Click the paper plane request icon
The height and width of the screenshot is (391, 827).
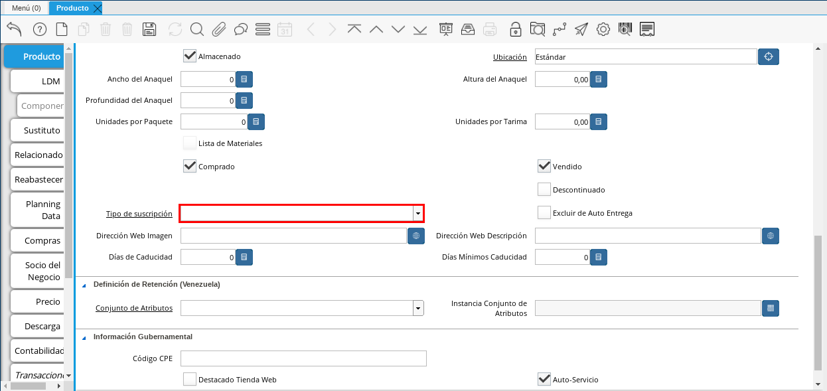tap(581, 29)
